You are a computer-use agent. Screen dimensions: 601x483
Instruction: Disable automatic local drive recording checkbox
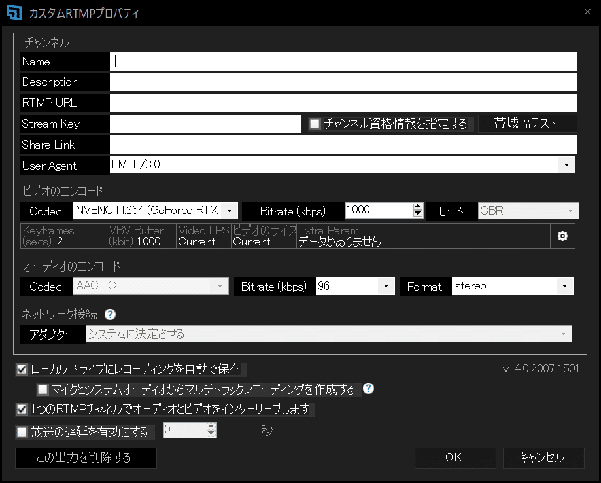(x=22, y=369)
